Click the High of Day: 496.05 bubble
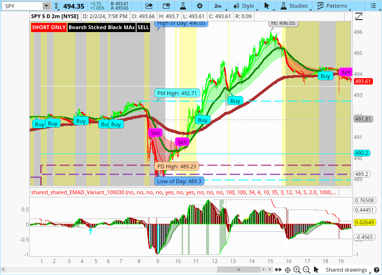 coord(181,23)
